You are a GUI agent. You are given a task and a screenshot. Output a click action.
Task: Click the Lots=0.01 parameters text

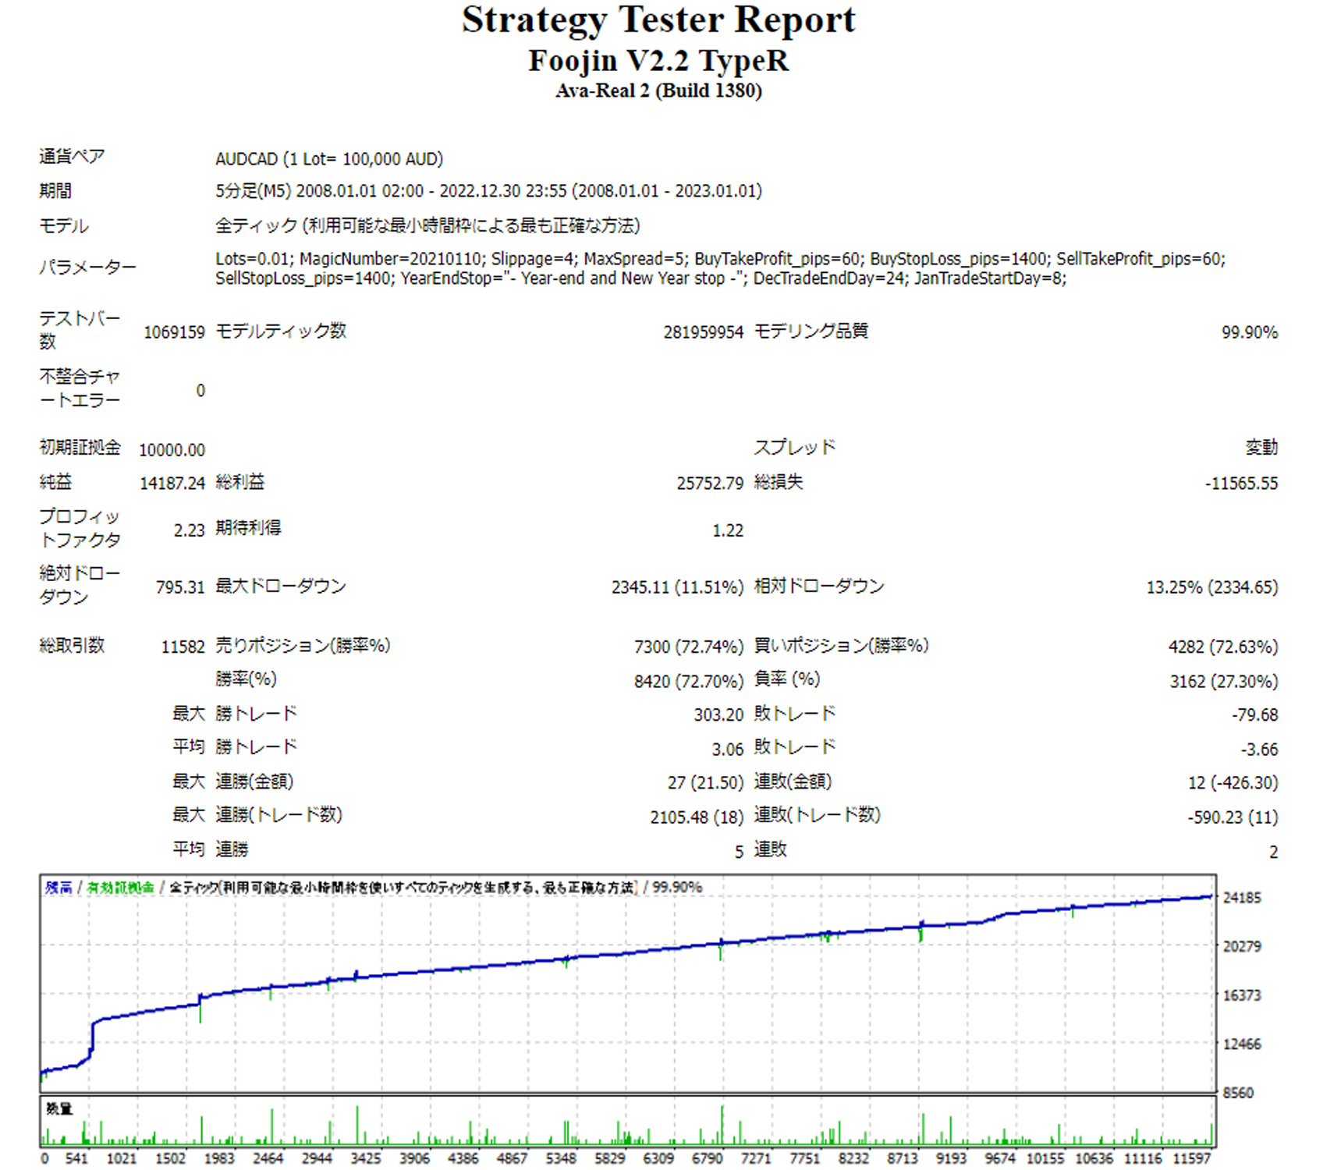720,268
